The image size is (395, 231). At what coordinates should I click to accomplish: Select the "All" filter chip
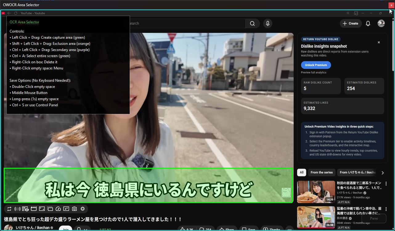301,173
